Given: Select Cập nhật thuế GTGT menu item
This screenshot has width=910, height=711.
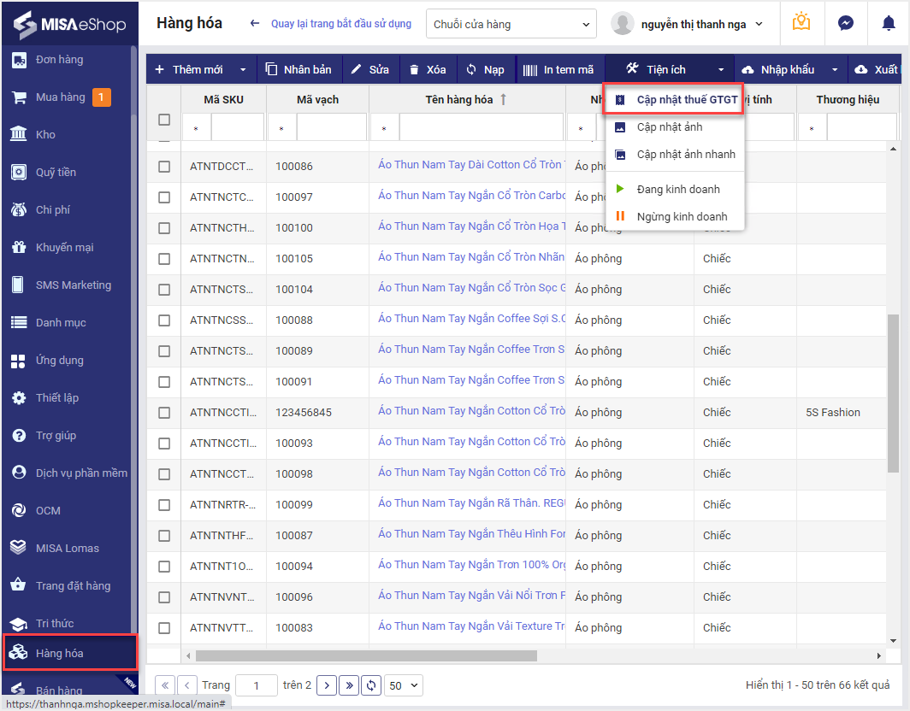Looking at the screenshot, I should click(x=674, y=100).
